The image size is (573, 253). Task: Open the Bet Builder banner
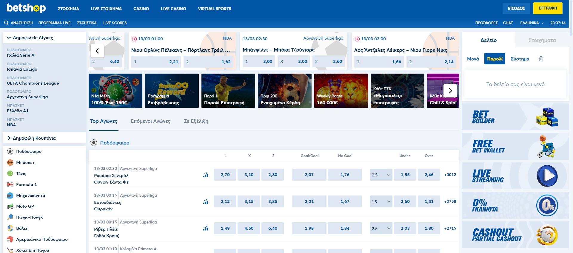coord(515,117)
